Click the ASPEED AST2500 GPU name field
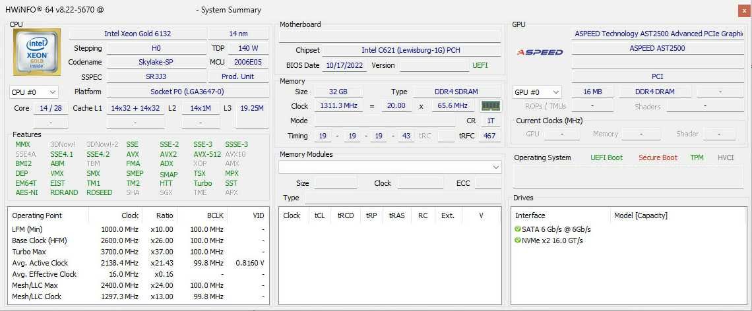 (x=657, y=48)
